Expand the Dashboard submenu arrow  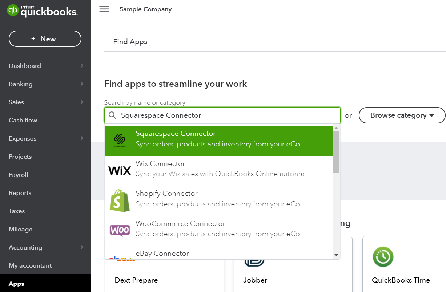[x=82, y=66]
